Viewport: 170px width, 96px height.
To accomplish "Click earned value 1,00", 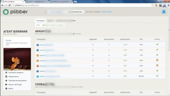I will (125, 50).
